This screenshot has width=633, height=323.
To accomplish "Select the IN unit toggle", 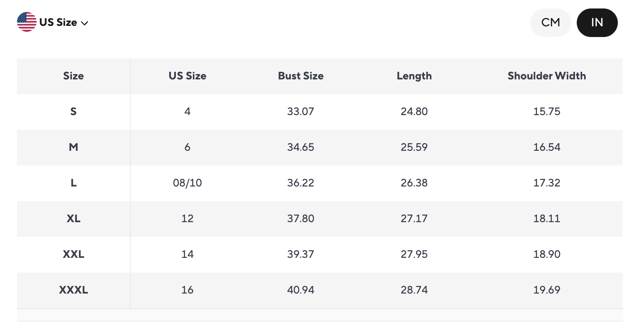I will [x=597, y=22].
